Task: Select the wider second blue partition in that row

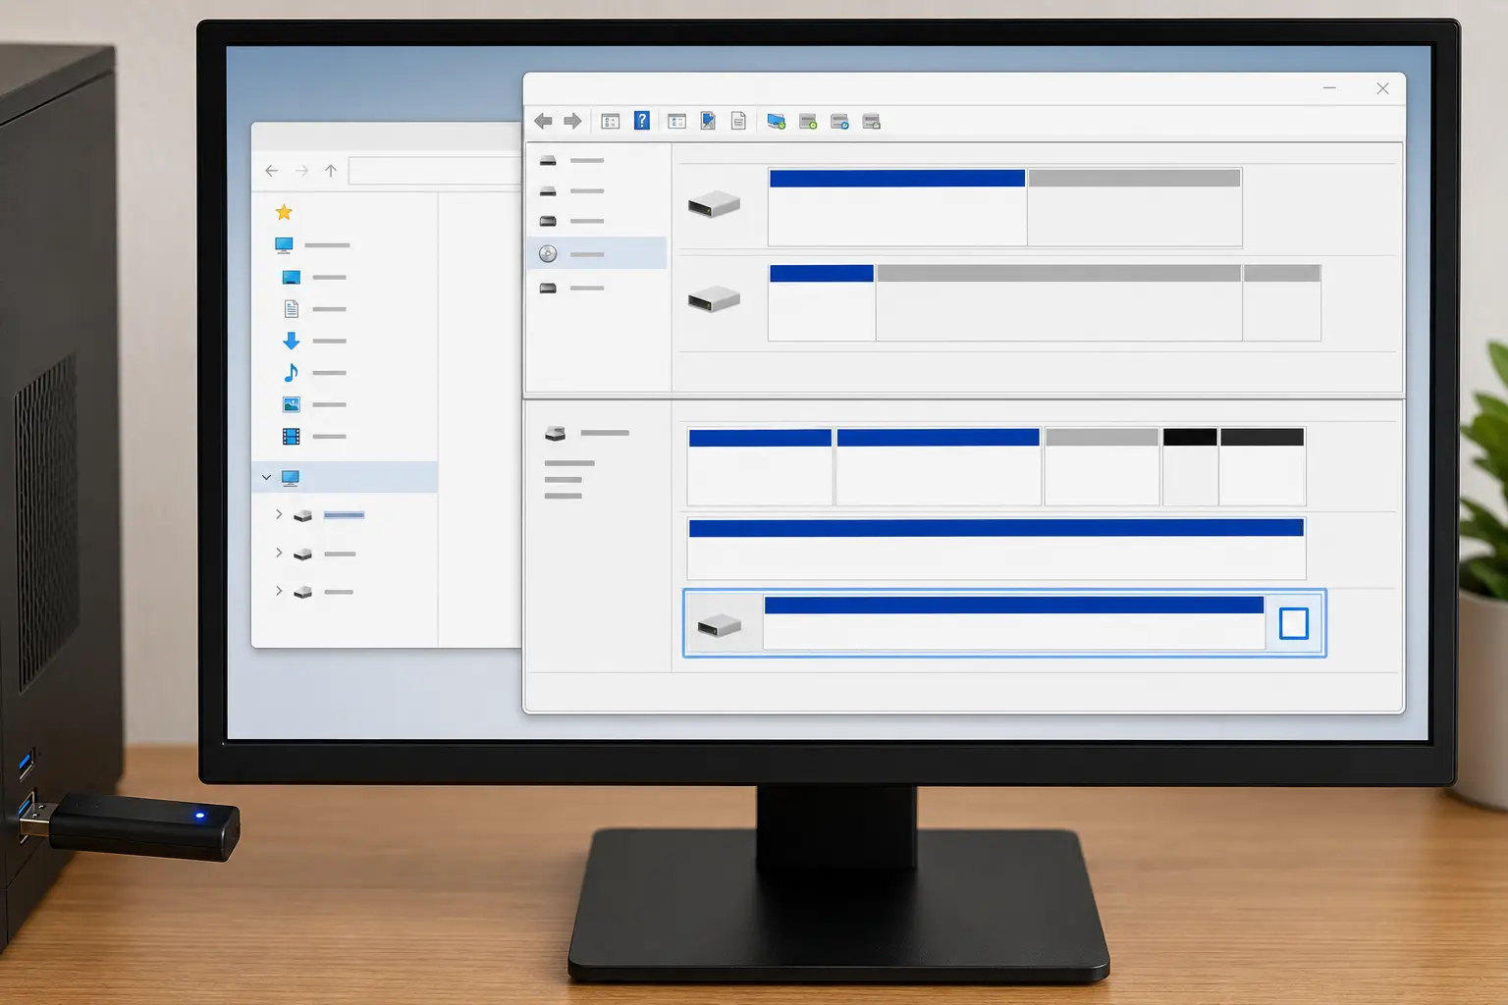Action: tap(938, 466)
